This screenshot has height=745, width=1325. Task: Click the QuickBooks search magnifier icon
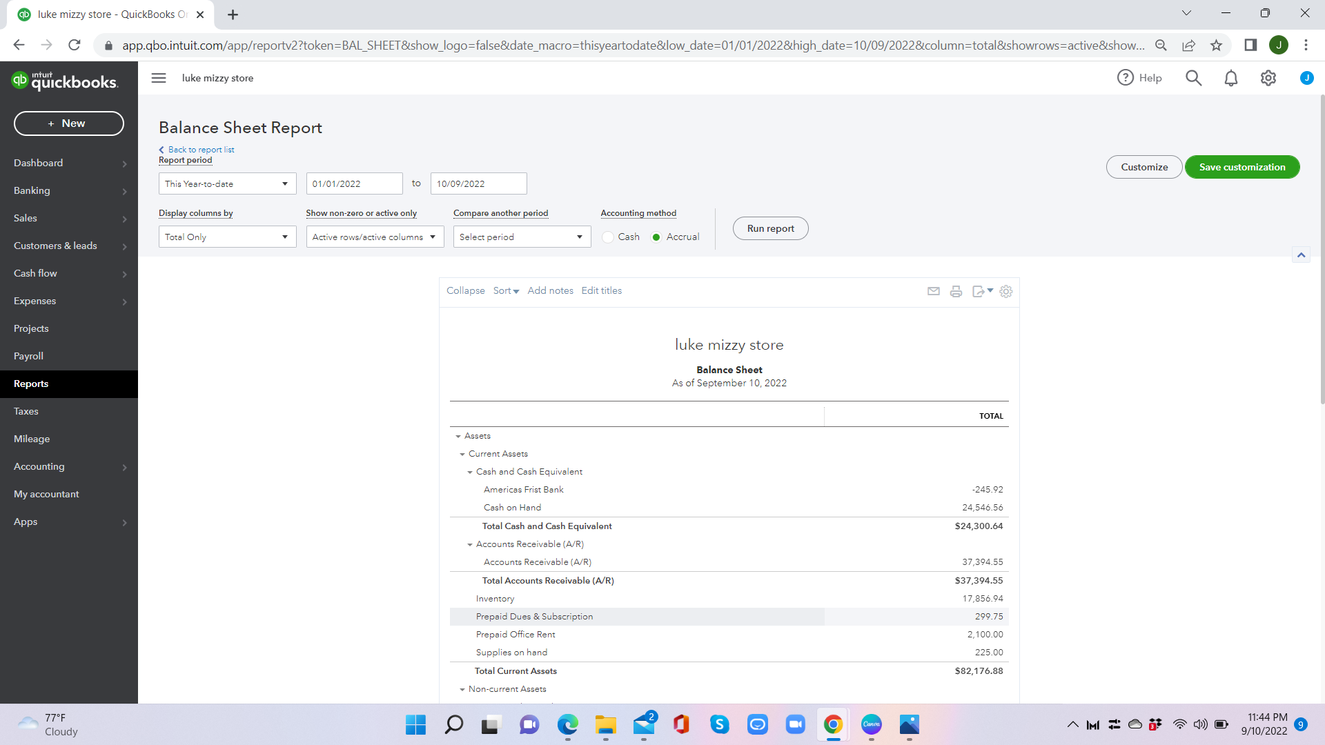tap(1193, 78)
